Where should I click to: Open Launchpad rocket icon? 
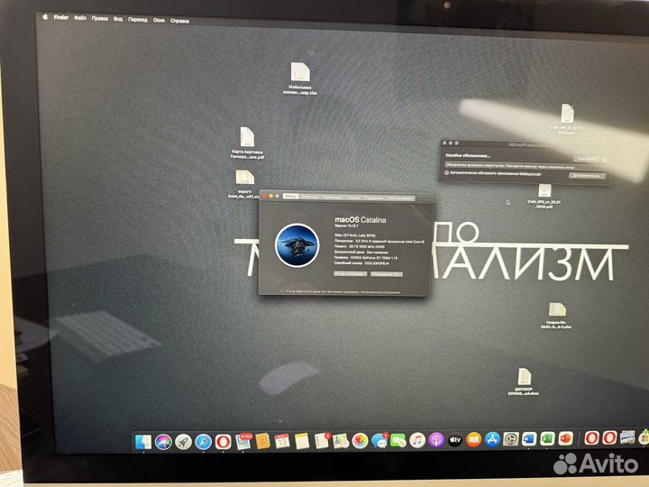(x=183, y=442)
